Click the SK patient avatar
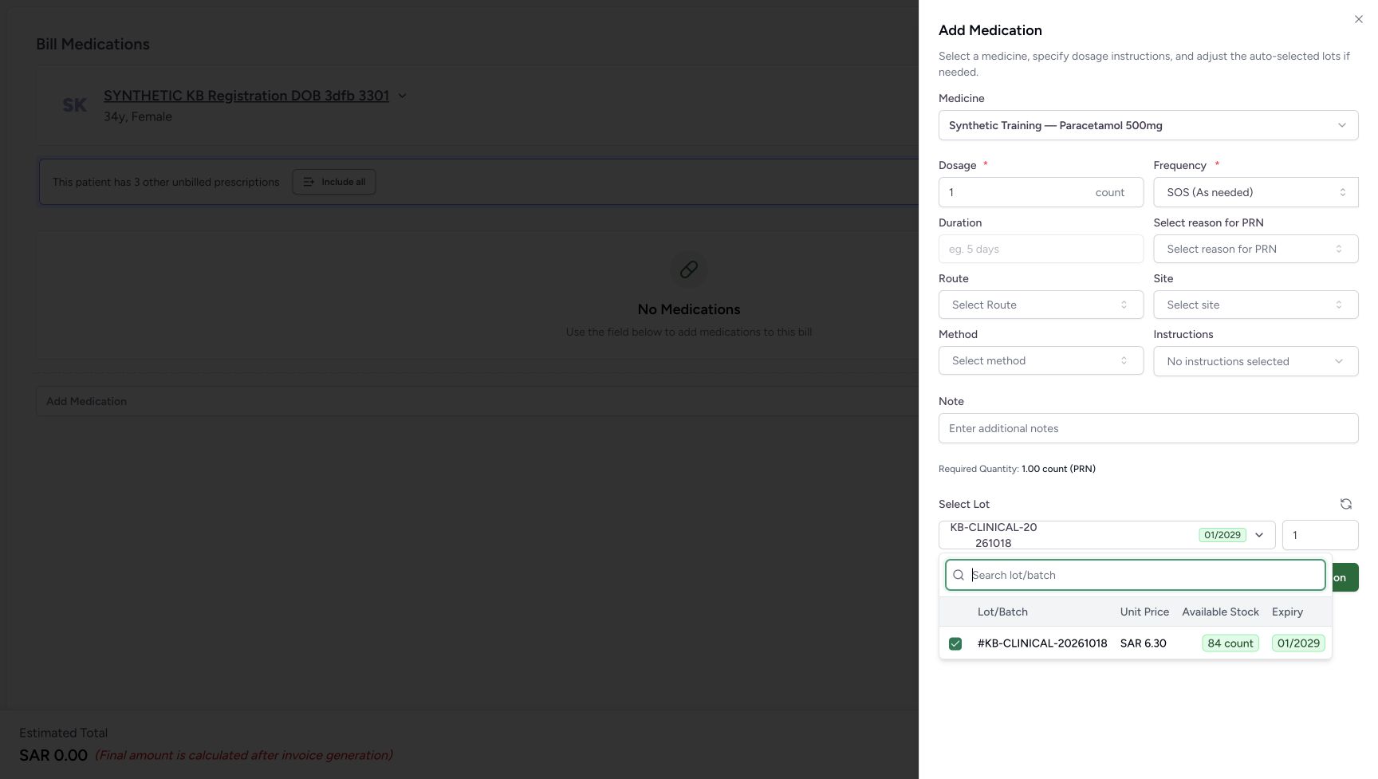The height and width of the screenshot is (779, 1378). (x=74, y=105)
